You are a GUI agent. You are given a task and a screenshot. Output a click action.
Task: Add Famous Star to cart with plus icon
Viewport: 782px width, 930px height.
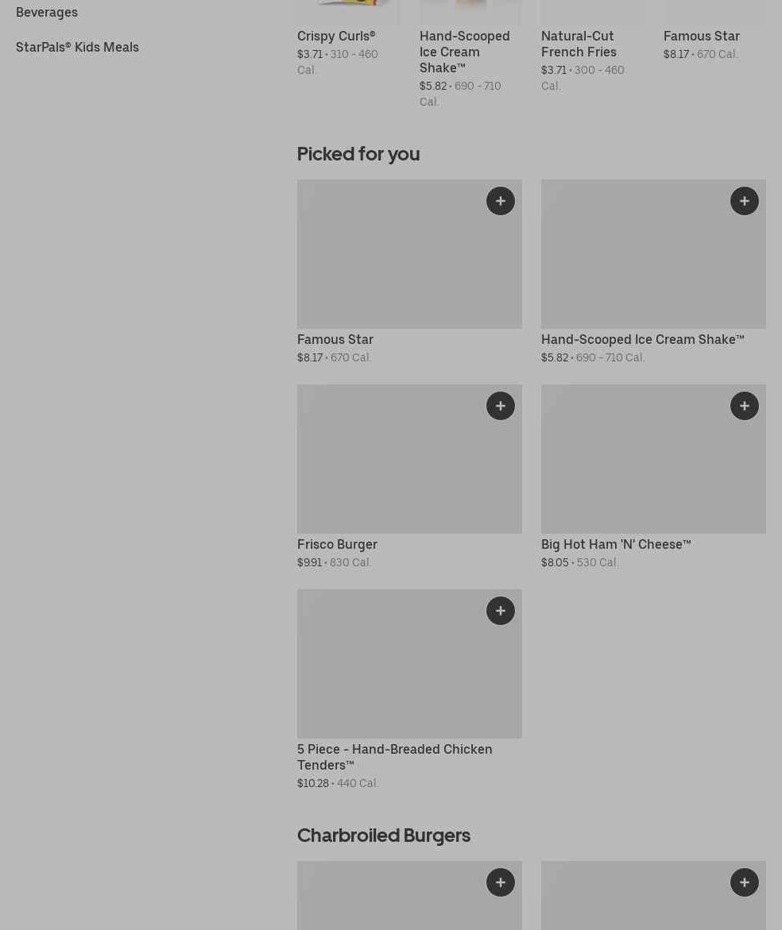pyautogui.click(x=500, y=201)
